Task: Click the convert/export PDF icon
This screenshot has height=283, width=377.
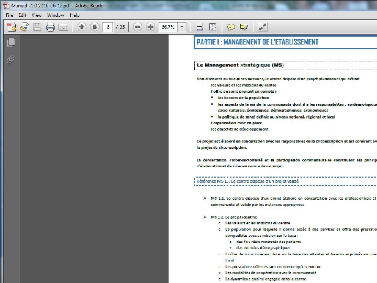Action: point(25,27)
